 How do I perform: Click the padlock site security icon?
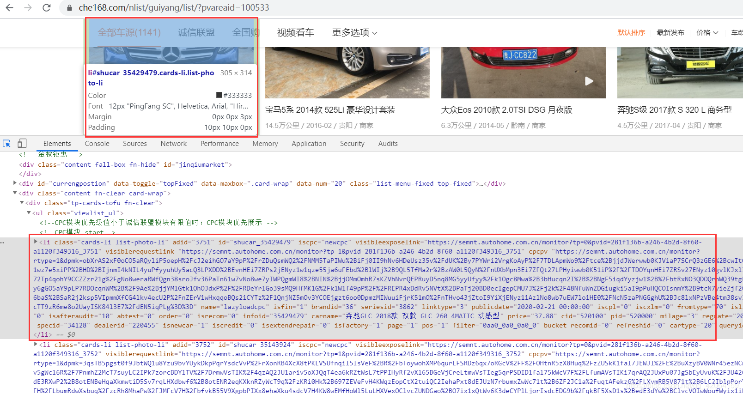[x=69, y=8]
